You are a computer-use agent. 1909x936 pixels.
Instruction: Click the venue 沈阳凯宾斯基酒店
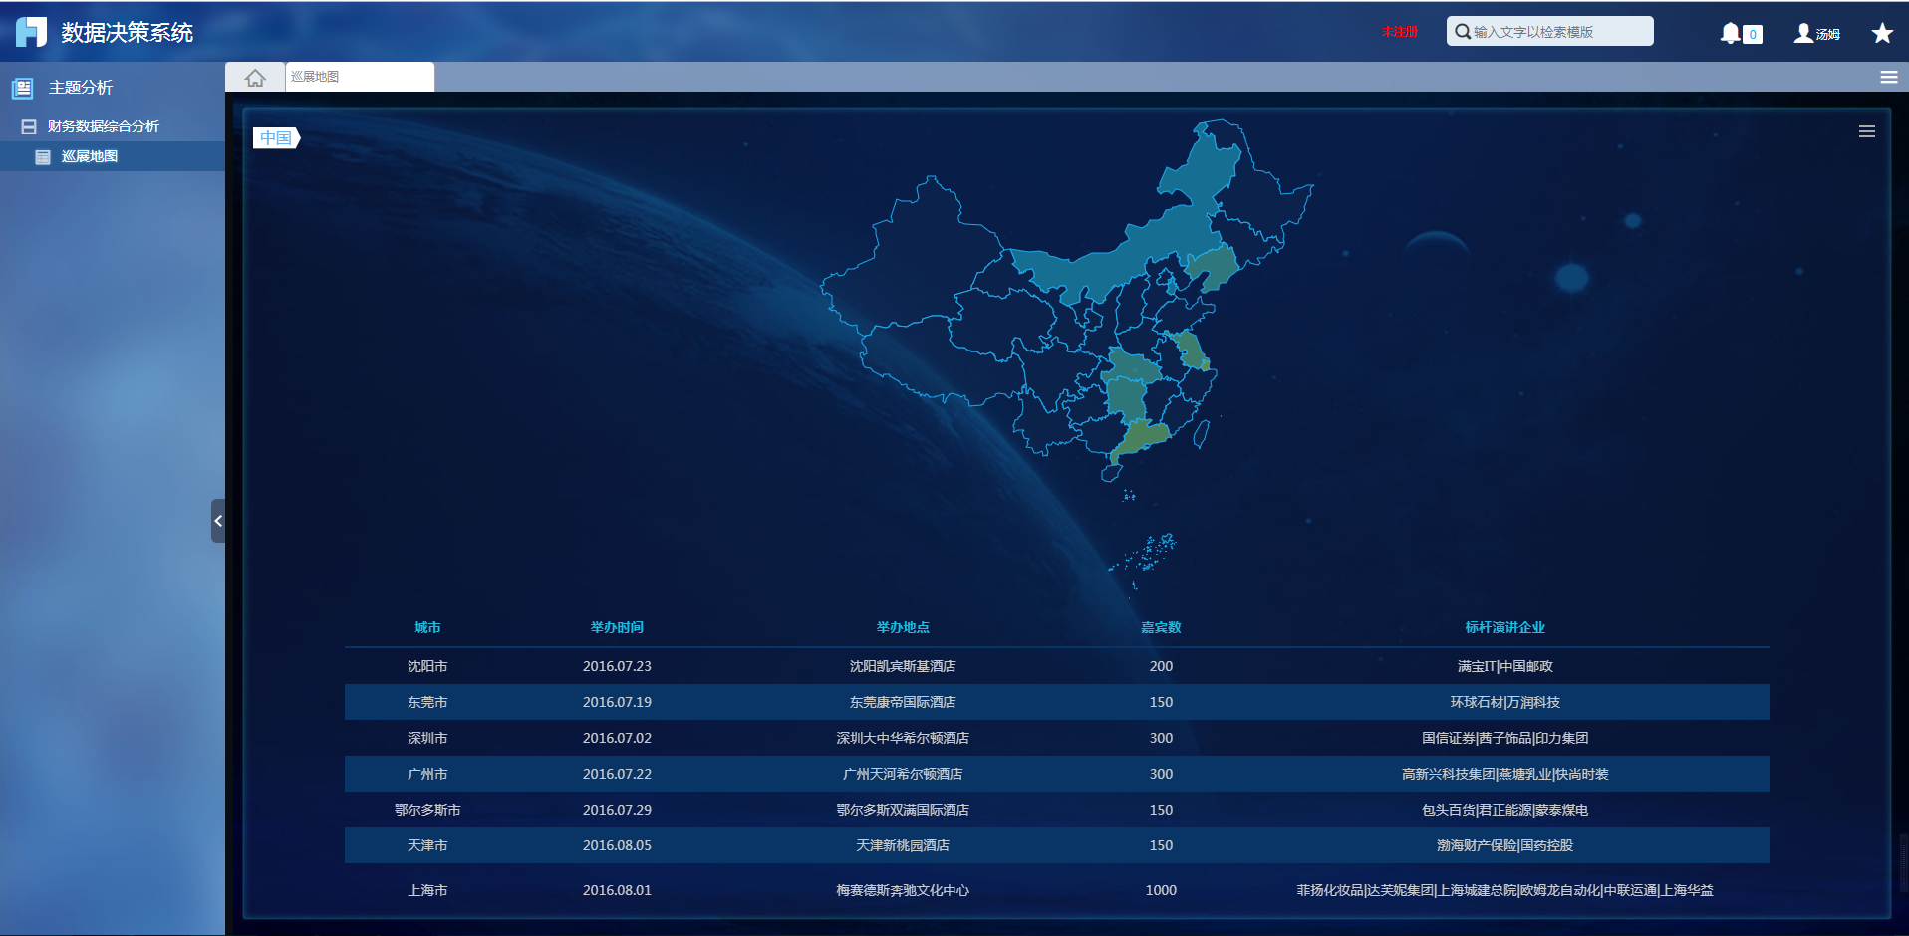(x=903, y=666)
